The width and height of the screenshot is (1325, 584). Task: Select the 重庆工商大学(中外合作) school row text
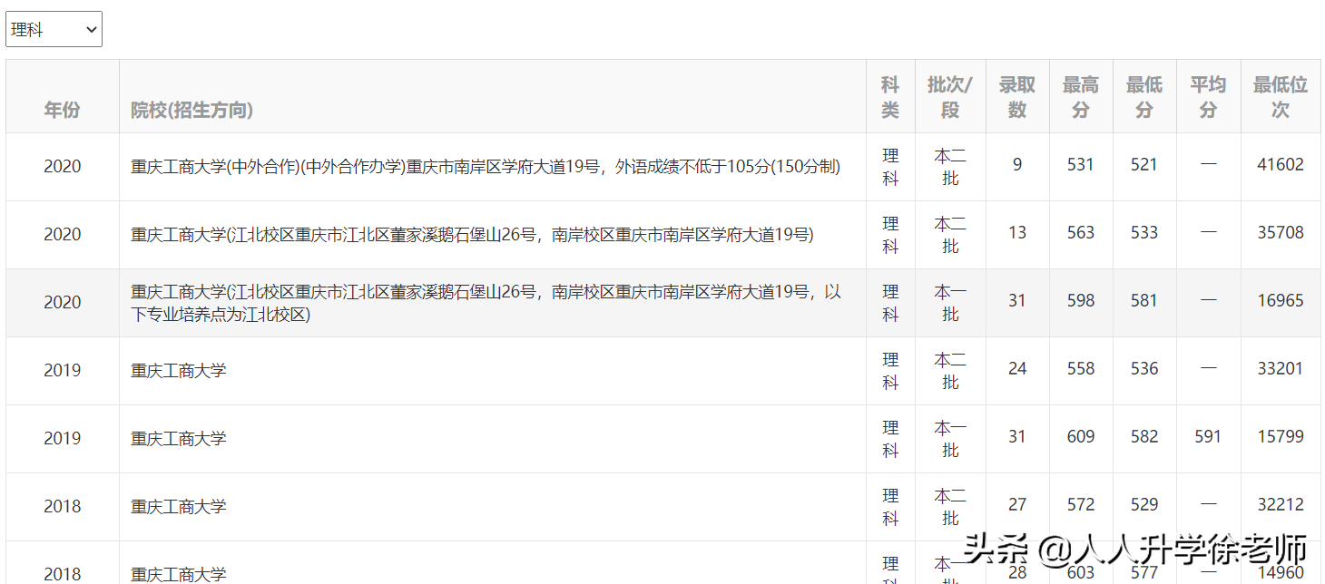[486, 167]
